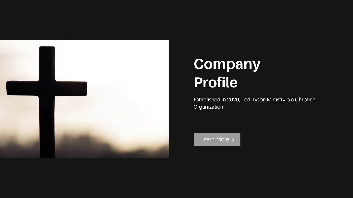Image resolution: width=353 pixels, height=198 pixels.
Task: Click the word "Ministry" in the description
Action: (276, 100)
